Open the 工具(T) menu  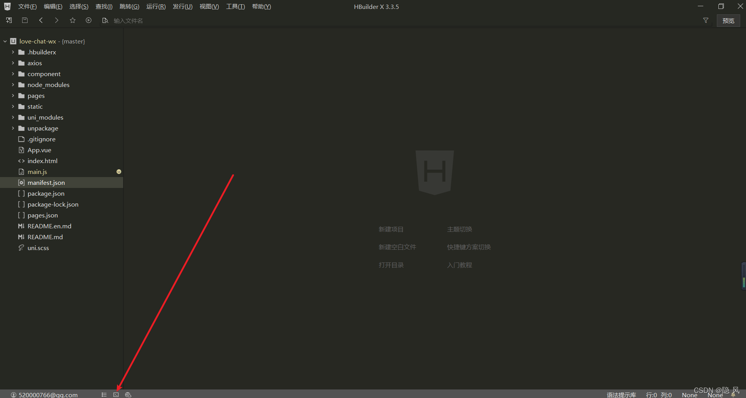point(235,7)
